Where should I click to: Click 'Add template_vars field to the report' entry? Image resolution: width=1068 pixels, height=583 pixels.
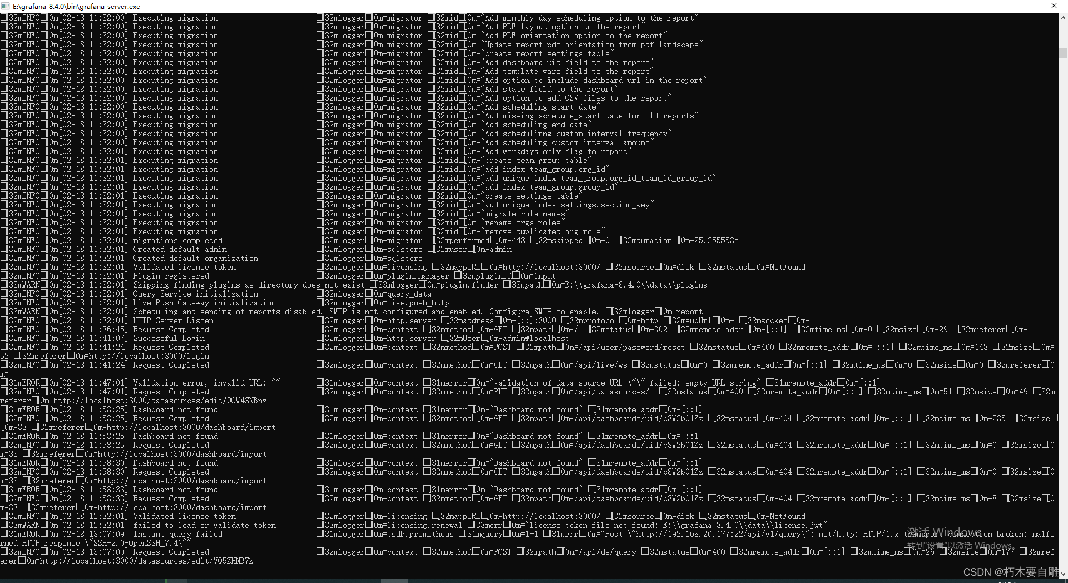pos(567,71)
